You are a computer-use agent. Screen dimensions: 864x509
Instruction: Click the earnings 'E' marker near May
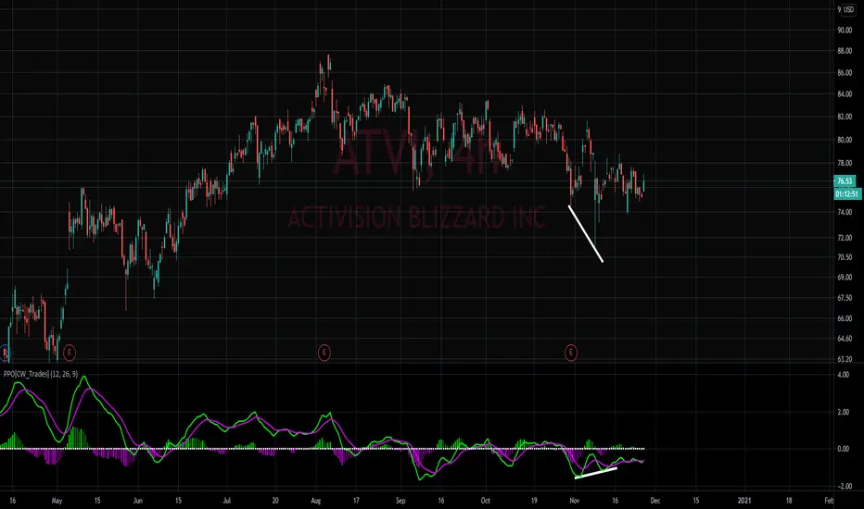pyautogui.click(x=69, y=352)
